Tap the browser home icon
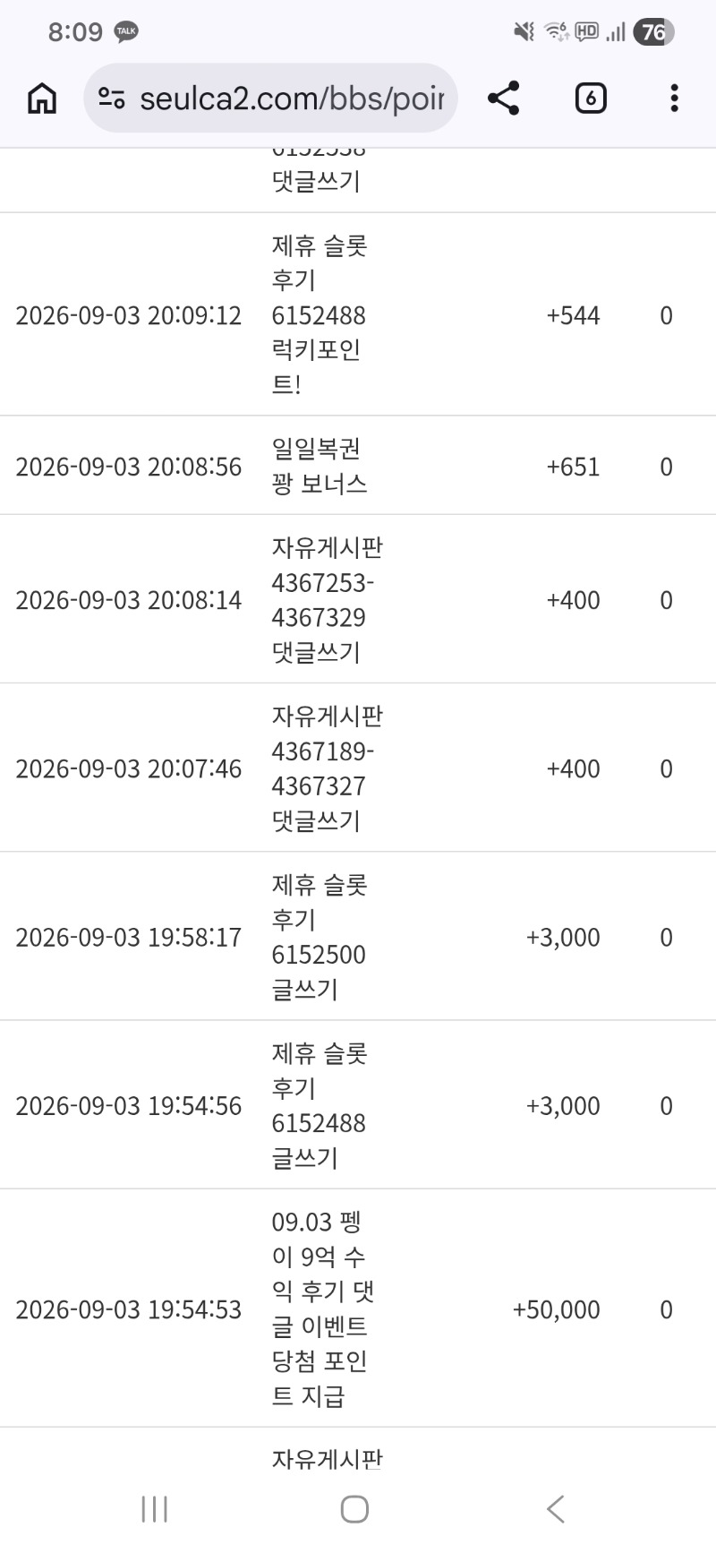The height and width of the screenshot is (1553, 716). tap(42, 99)
